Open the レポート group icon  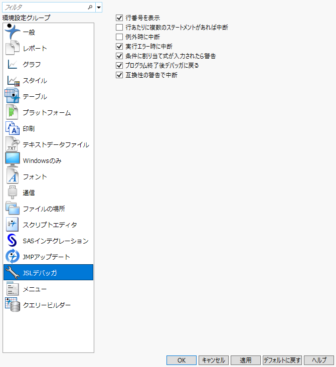[13, 48]
